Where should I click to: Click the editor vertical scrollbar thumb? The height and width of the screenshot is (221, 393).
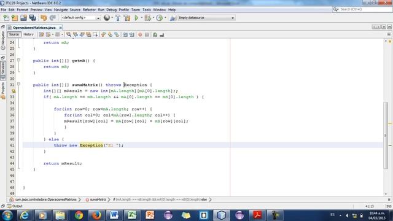click(386, 135)
